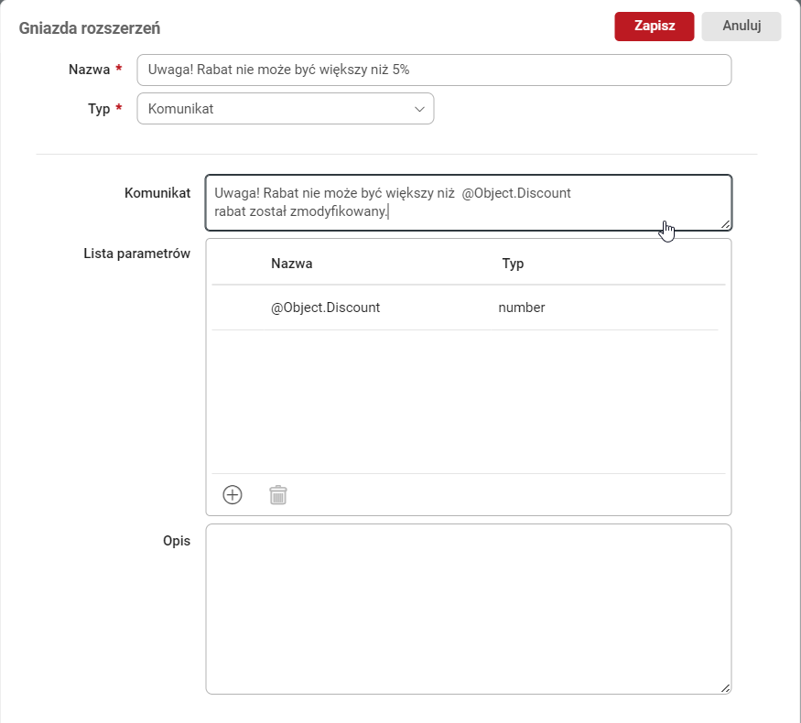801x723 pixels.
Task: Click the 'Lista parametrów' label
Action: pyautogui.click(x=136, y=254)
